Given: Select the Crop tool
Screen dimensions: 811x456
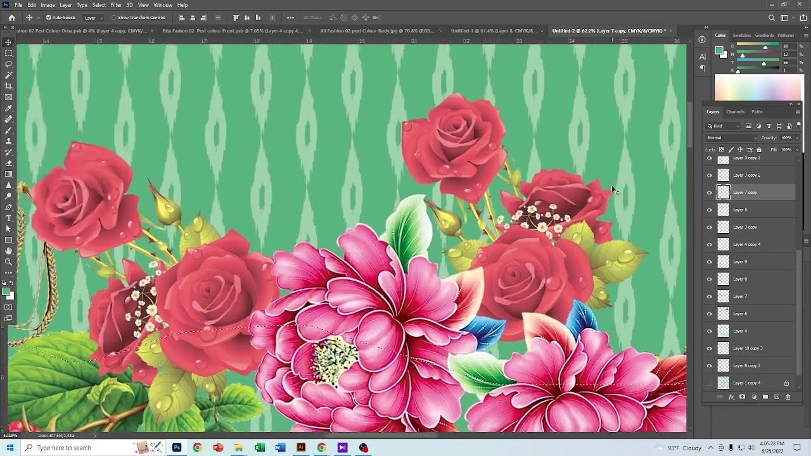Looking at the screenshot, I should coord(8,86).
